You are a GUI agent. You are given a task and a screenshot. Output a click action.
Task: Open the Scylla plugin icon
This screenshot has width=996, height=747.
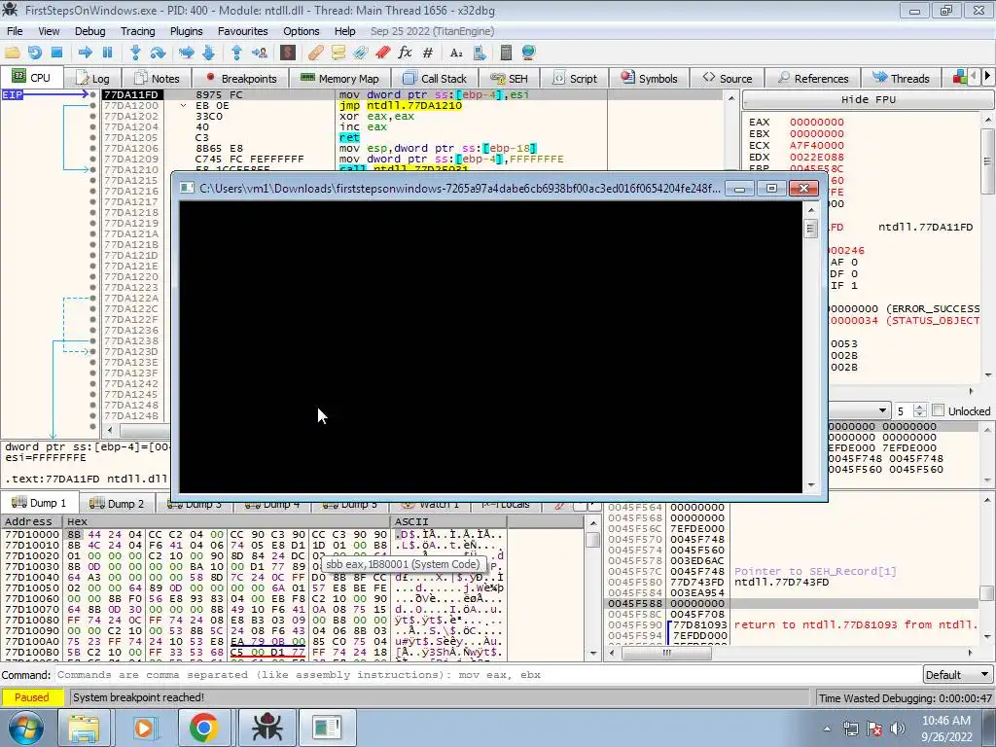click(x=288, y=53)
